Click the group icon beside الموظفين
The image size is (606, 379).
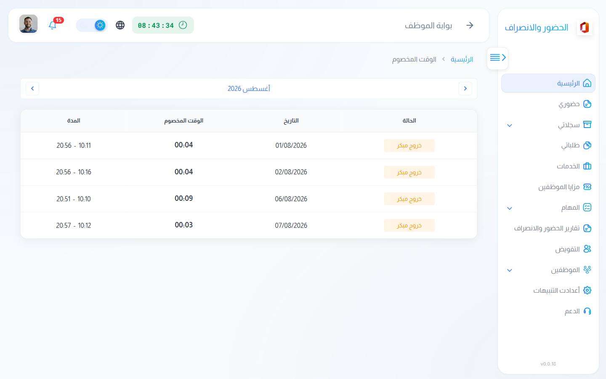(587, 270)
